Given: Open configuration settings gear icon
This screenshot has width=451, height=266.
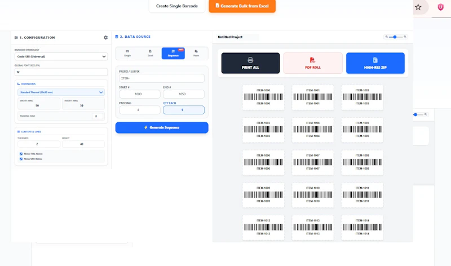Looking at the screenshot, I should tap(105, 38).
